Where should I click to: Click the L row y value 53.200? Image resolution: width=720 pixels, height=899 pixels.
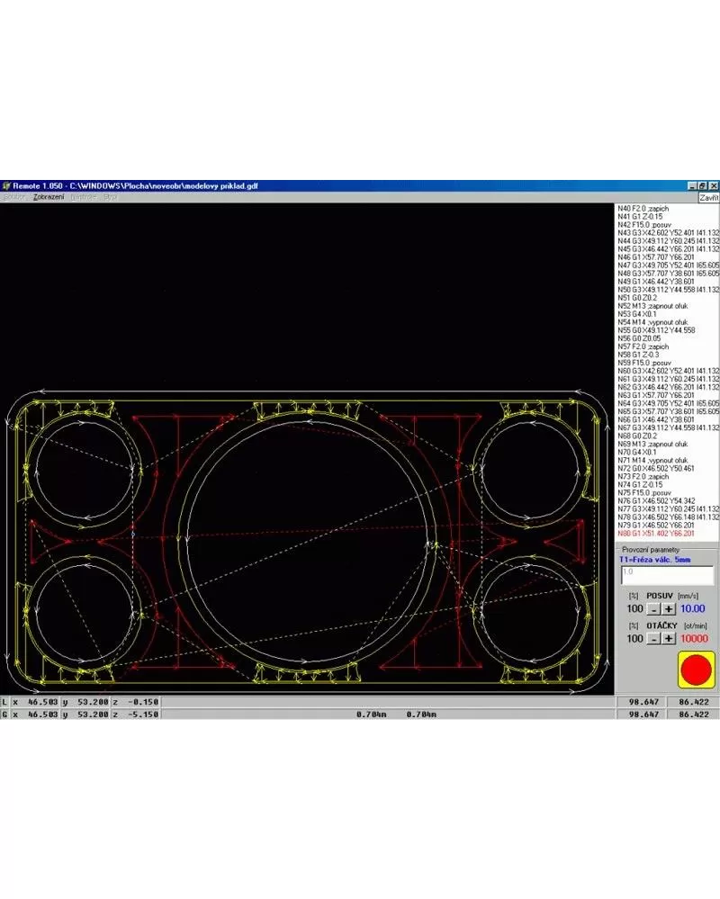coord(93,702)
